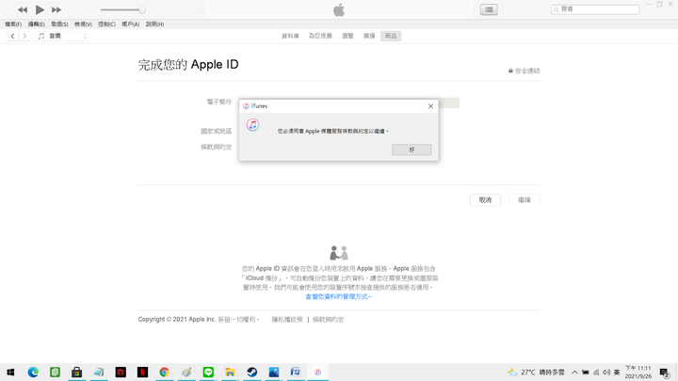The height and width of the screenshot is (381, 678).
Task: Open Steam from the taskbar
Action: pyautogui.click(x=252, y=372)
